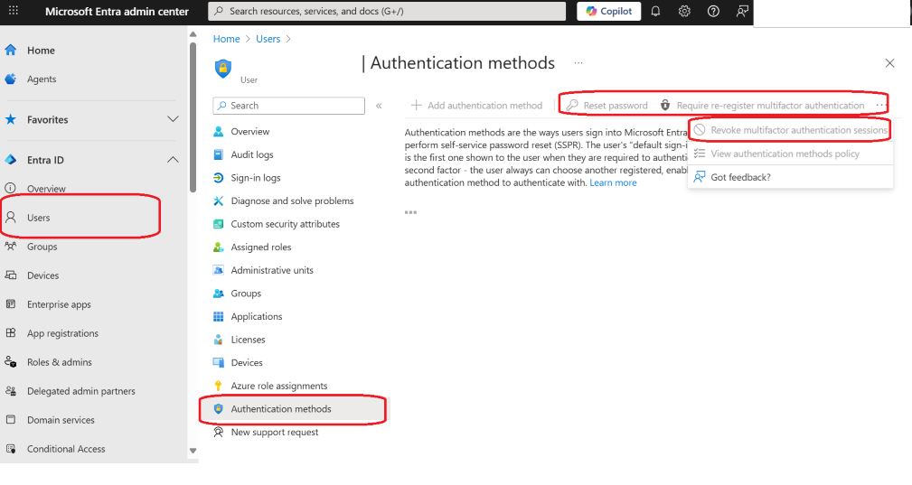
Task: Click Reset password in toolbar
Action: click(607, 106)
